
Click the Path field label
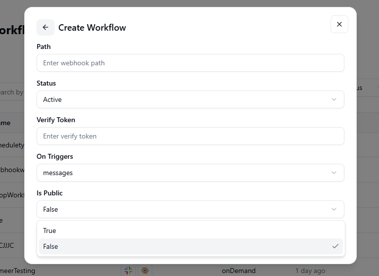[44, 46]
